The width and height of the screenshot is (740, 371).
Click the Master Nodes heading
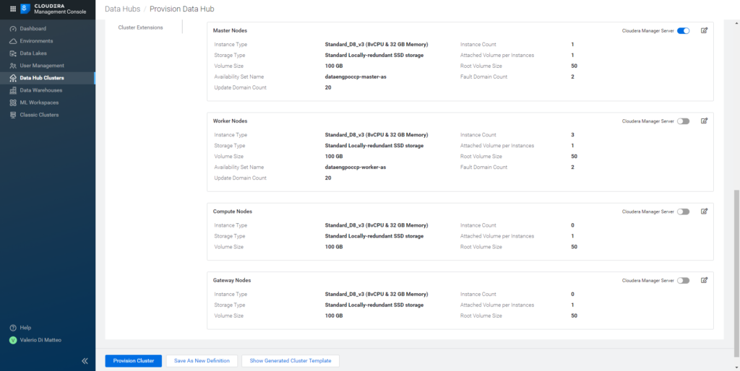pyautogui.click(x=230, y=30)
